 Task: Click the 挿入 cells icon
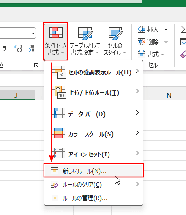(x=142, y=29)
